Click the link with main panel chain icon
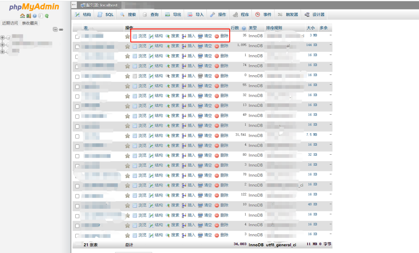Viewport: 419px width, 253px height. tap(61, 29)
